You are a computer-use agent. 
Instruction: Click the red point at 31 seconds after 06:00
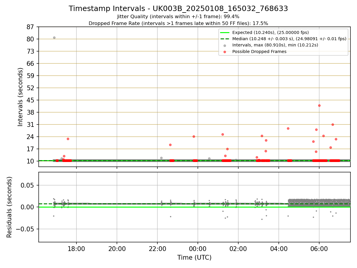coord(333,124)
